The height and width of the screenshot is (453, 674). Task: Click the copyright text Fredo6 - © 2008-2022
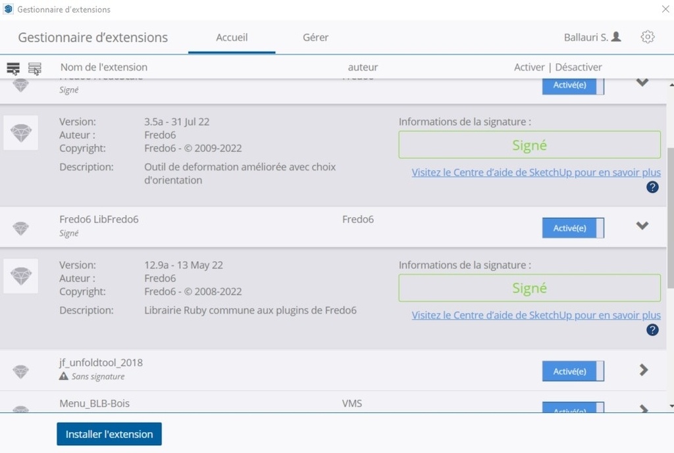[x=193, y=291]
